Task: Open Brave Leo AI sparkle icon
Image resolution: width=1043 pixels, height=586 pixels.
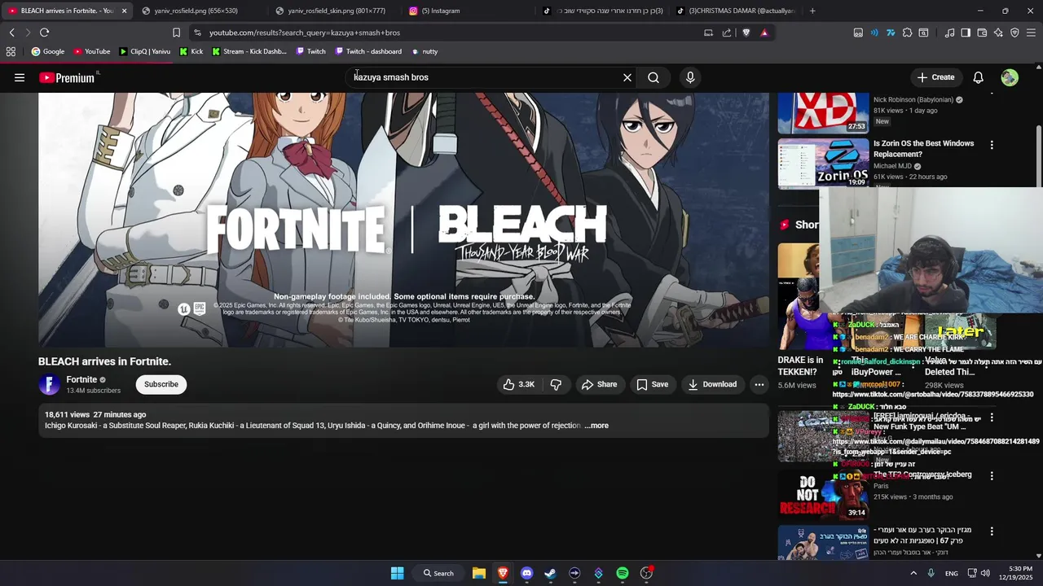Action: pyautogui.click(x=998, y=33)
